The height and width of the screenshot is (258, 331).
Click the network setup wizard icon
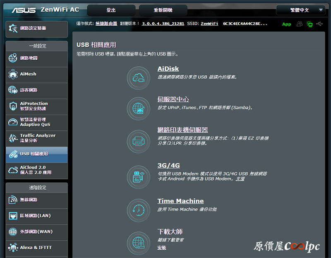coord(13,28)
